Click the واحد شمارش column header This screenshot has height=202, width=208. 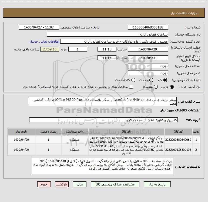pyautogui.click(x=75, y=132)
